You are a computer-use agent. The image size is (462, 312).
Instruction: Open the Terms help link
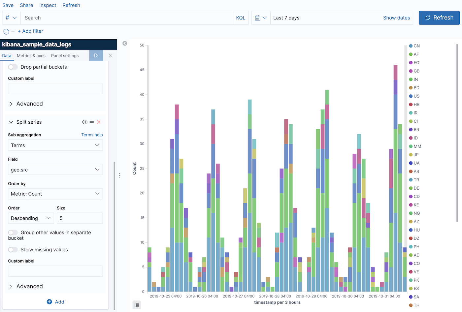92,135
